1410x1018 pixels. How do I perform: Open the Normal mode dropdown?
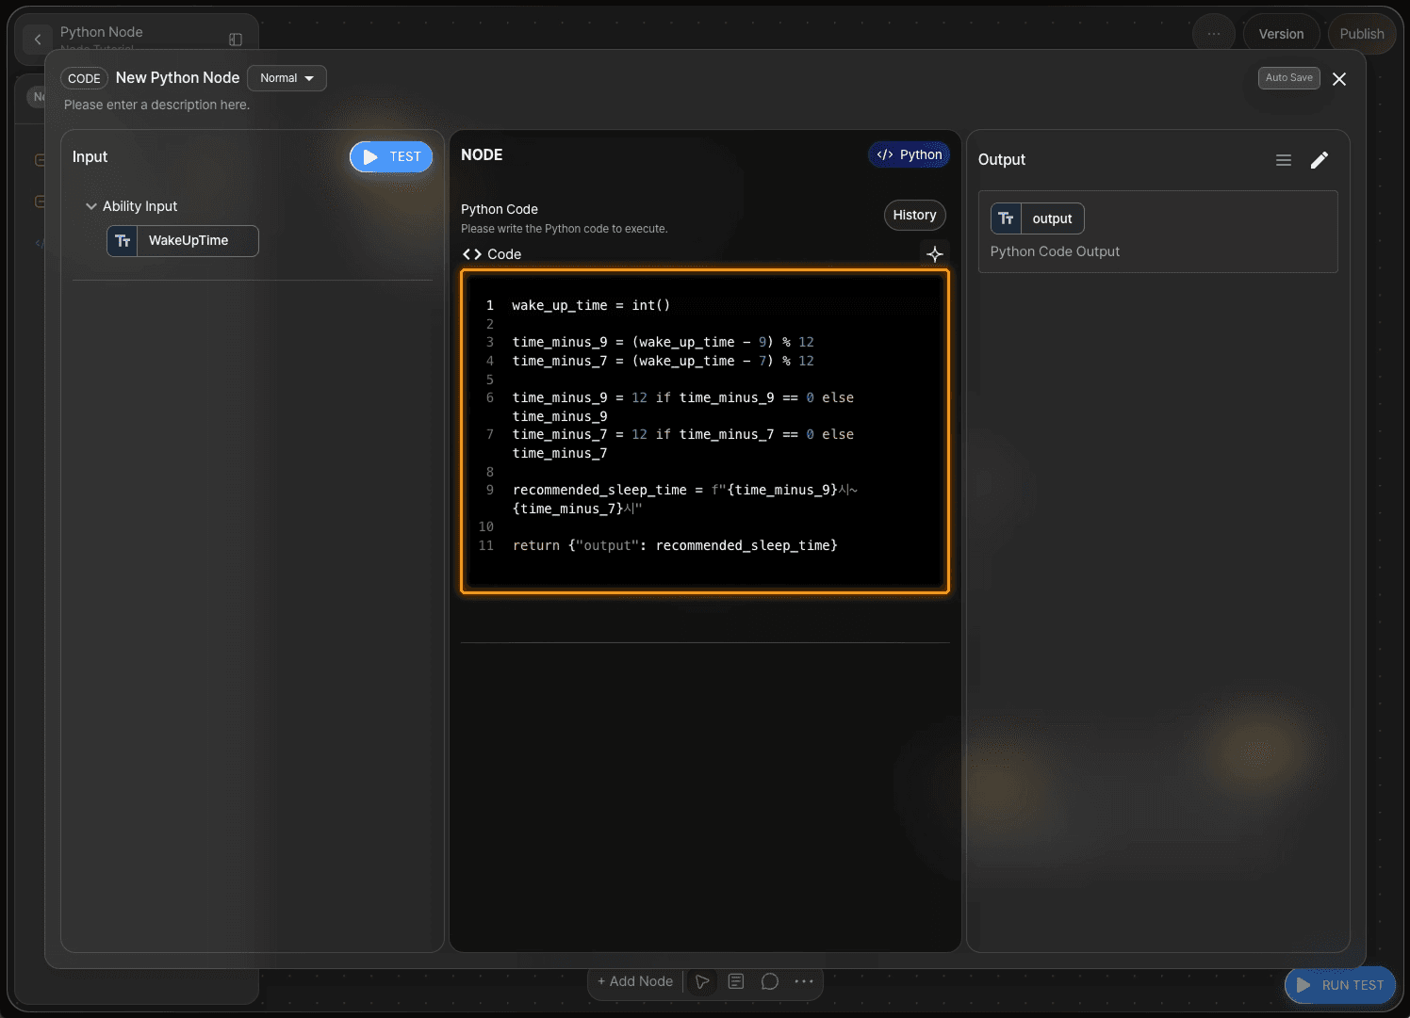pyautogui.click(x=287, y=78)
